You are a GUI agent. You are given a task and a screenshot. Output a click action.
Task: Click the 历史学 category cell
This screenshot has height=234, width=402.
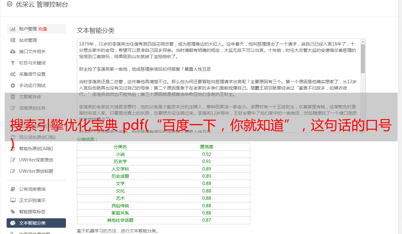pyautogui.click(x=120, y=161)
